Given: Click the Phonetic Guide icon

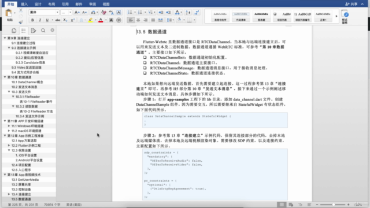Looking at the screenshot, I should click(111, 13).
